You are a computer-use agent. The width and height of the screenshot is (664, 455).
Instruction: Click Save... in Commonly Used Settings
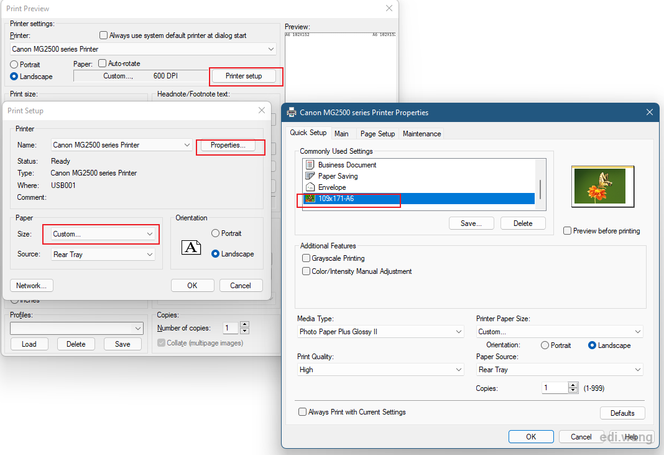471,223
